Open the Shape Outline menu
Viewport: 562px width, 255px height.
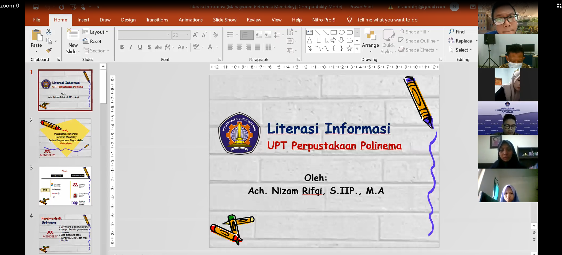(x=419, y=41)
